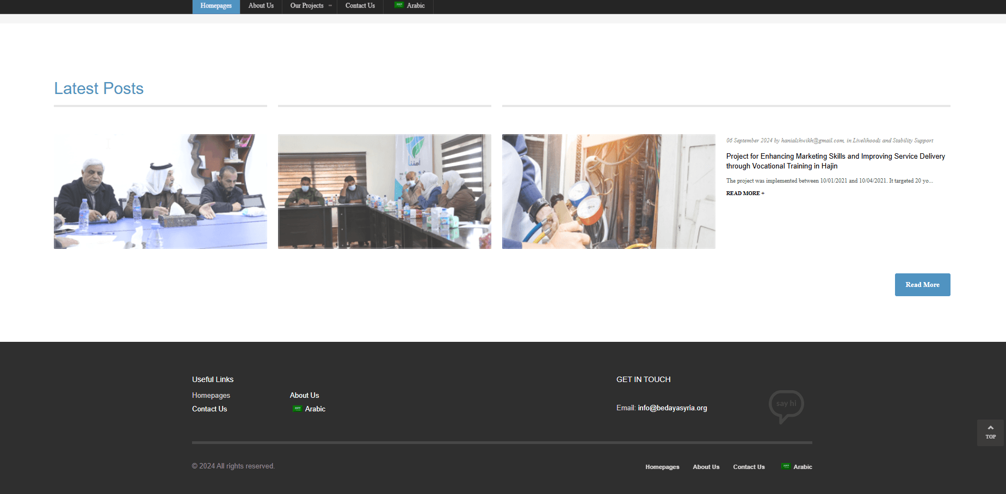
Task: Select Arabic flag icon under Useful Links
Action: (x=297, y=409)
